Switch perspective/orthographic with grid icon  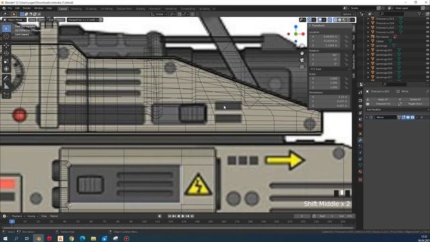[x=302, y=67]
